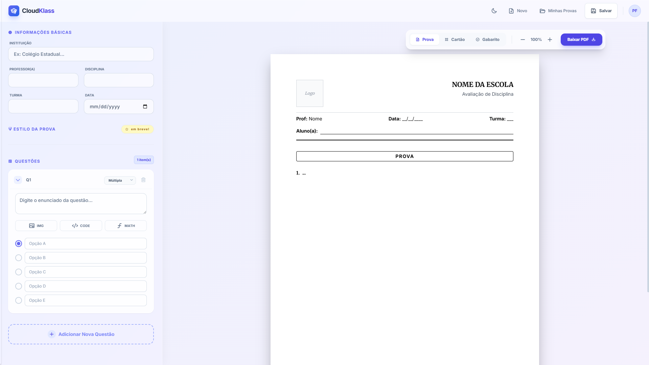Toggle dark mode with the moon icon

point(494,11)
